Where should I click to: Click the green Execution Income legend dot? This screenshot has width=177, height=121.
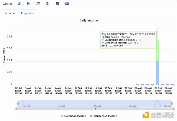tap(62, 116)
